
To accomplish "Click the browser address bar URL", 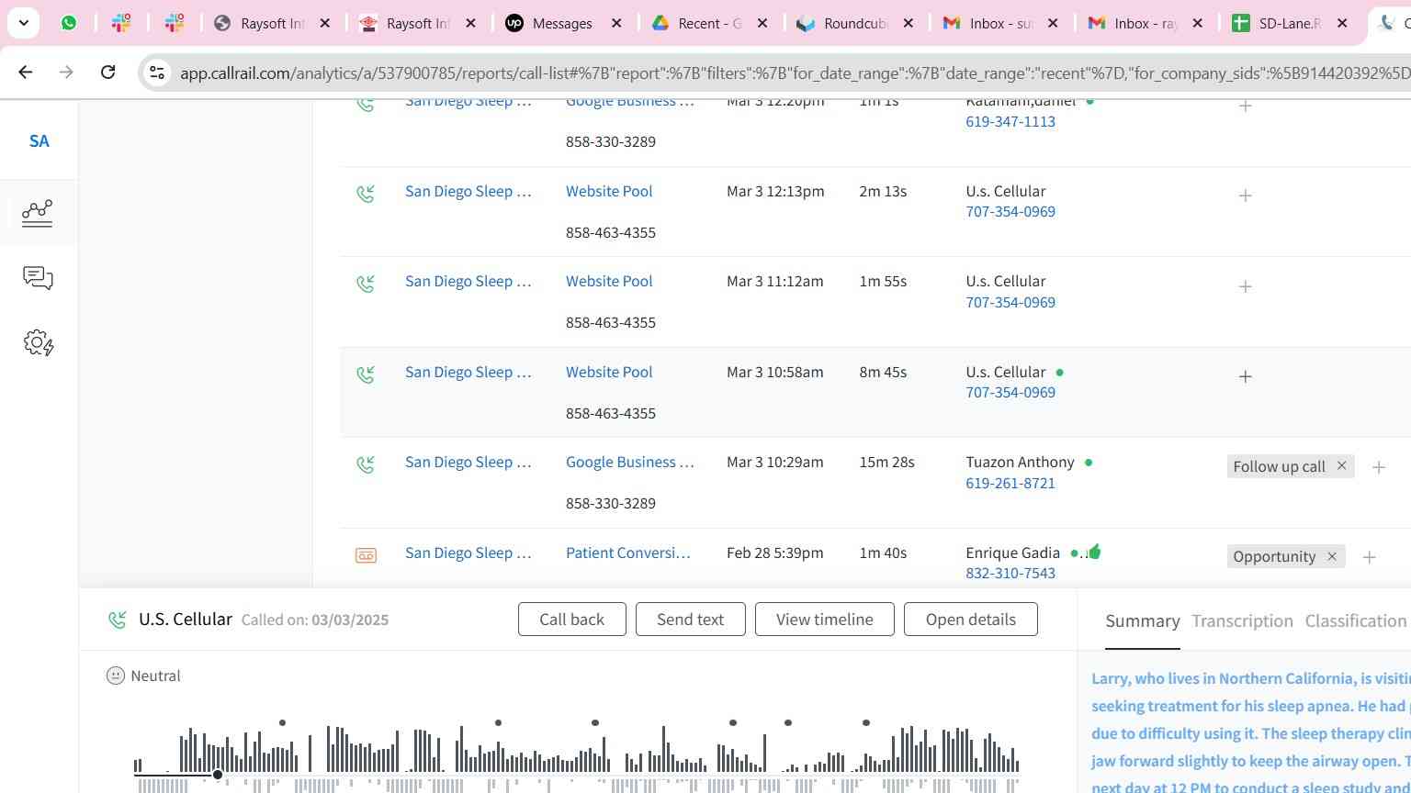I will click(x=795, y=73).
